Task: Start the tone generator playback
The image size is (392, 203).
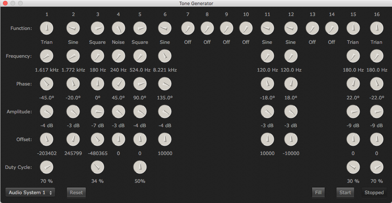Action: (x=345, y=192)
